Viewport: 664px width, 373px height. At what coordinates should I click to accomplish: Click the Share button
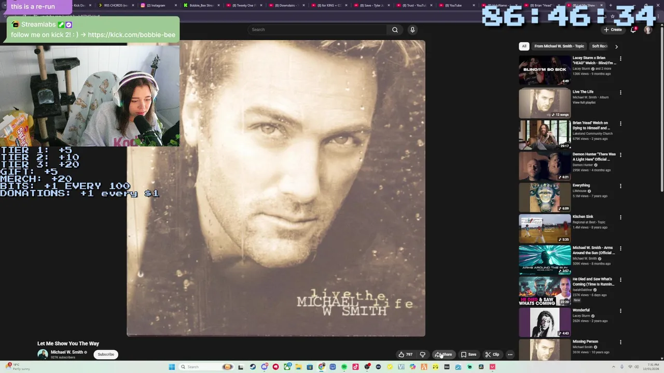click(x=444, y=354)
